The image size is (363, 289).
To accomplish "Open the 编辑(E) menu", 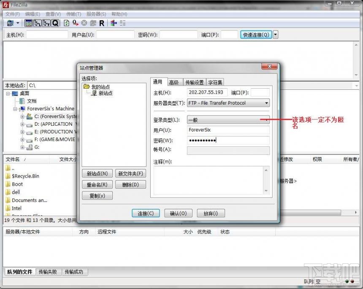I will (x=33, y=14).
